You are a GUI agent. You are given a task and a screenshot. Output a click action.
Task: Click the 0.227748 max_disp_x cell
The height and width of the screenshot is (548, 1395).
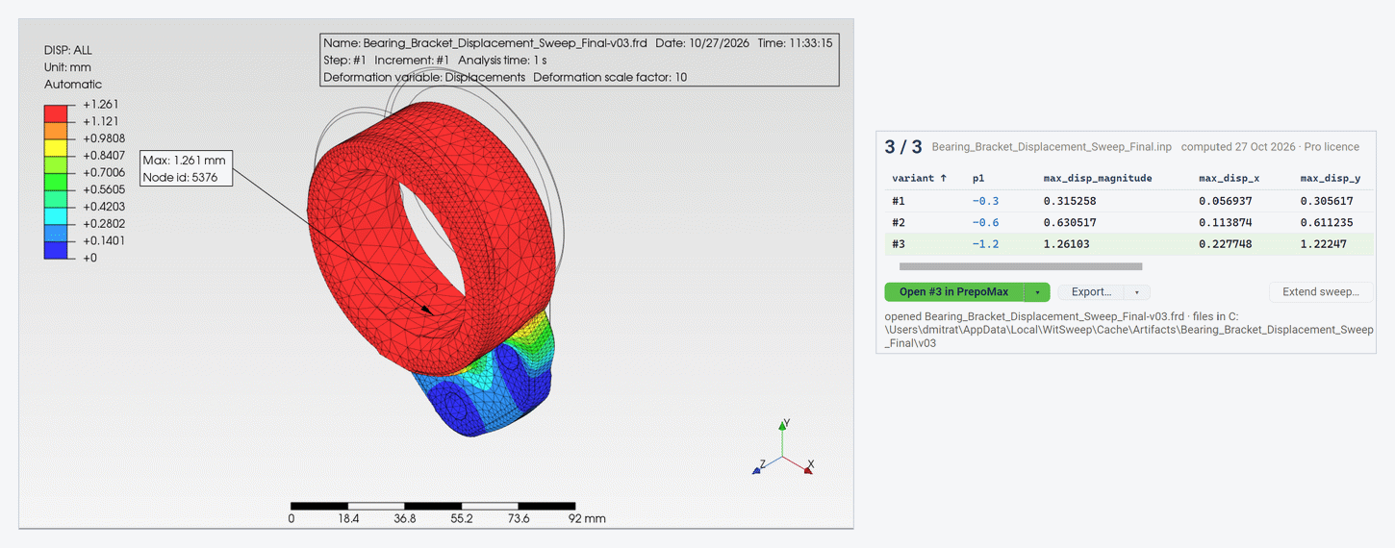(1225, 243)
